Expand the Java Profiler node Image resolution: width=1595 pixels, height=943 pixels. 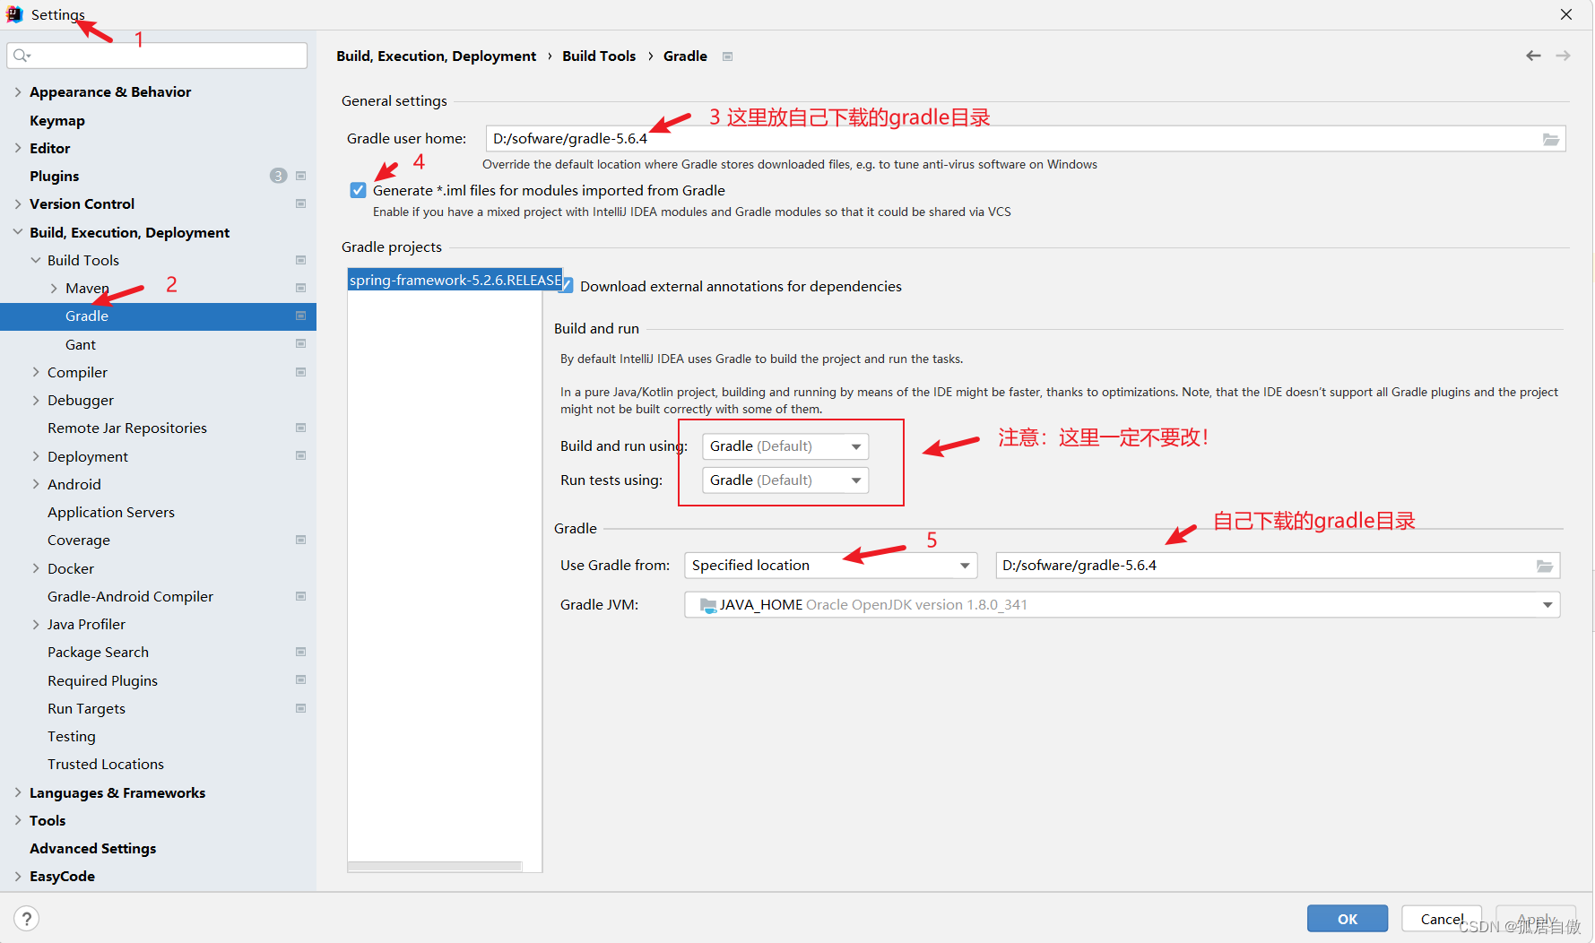click(36, 624)
